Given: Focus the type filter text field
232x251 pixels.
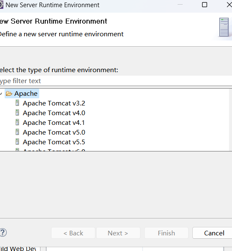Looking at the screenshot, I should tap(116, 81).
